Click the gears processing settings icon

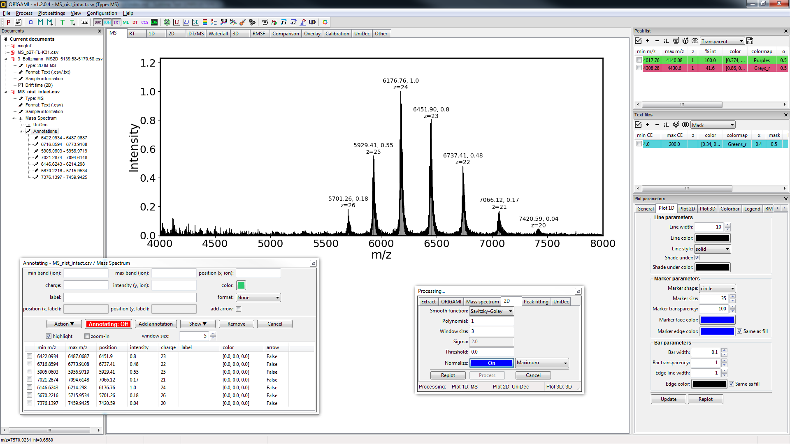click(x=252, y=22)
